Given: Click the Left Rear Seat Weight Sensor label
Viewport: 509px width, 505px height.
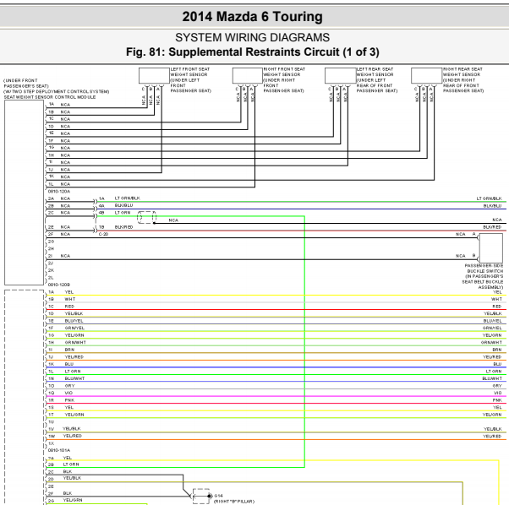Looking at the screenshot, I should tap(377, 80).
